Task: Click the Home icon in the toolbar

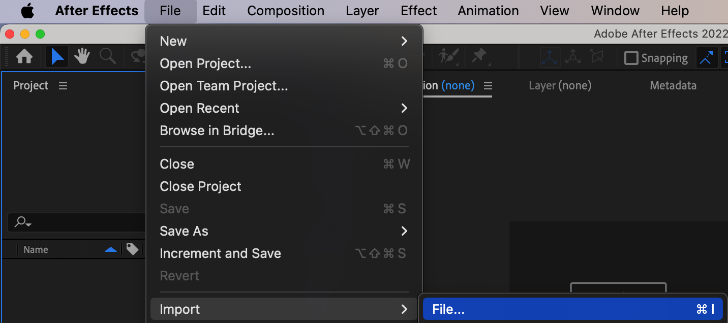Action: 24,57
